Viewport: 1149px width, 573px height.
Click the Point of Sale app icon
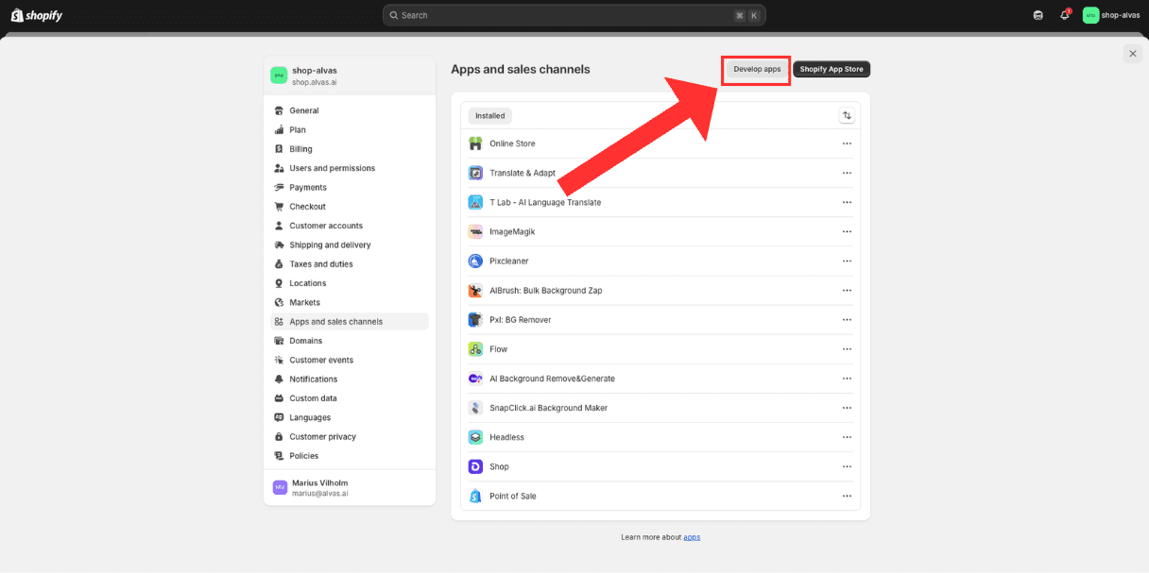pos(475,496)
